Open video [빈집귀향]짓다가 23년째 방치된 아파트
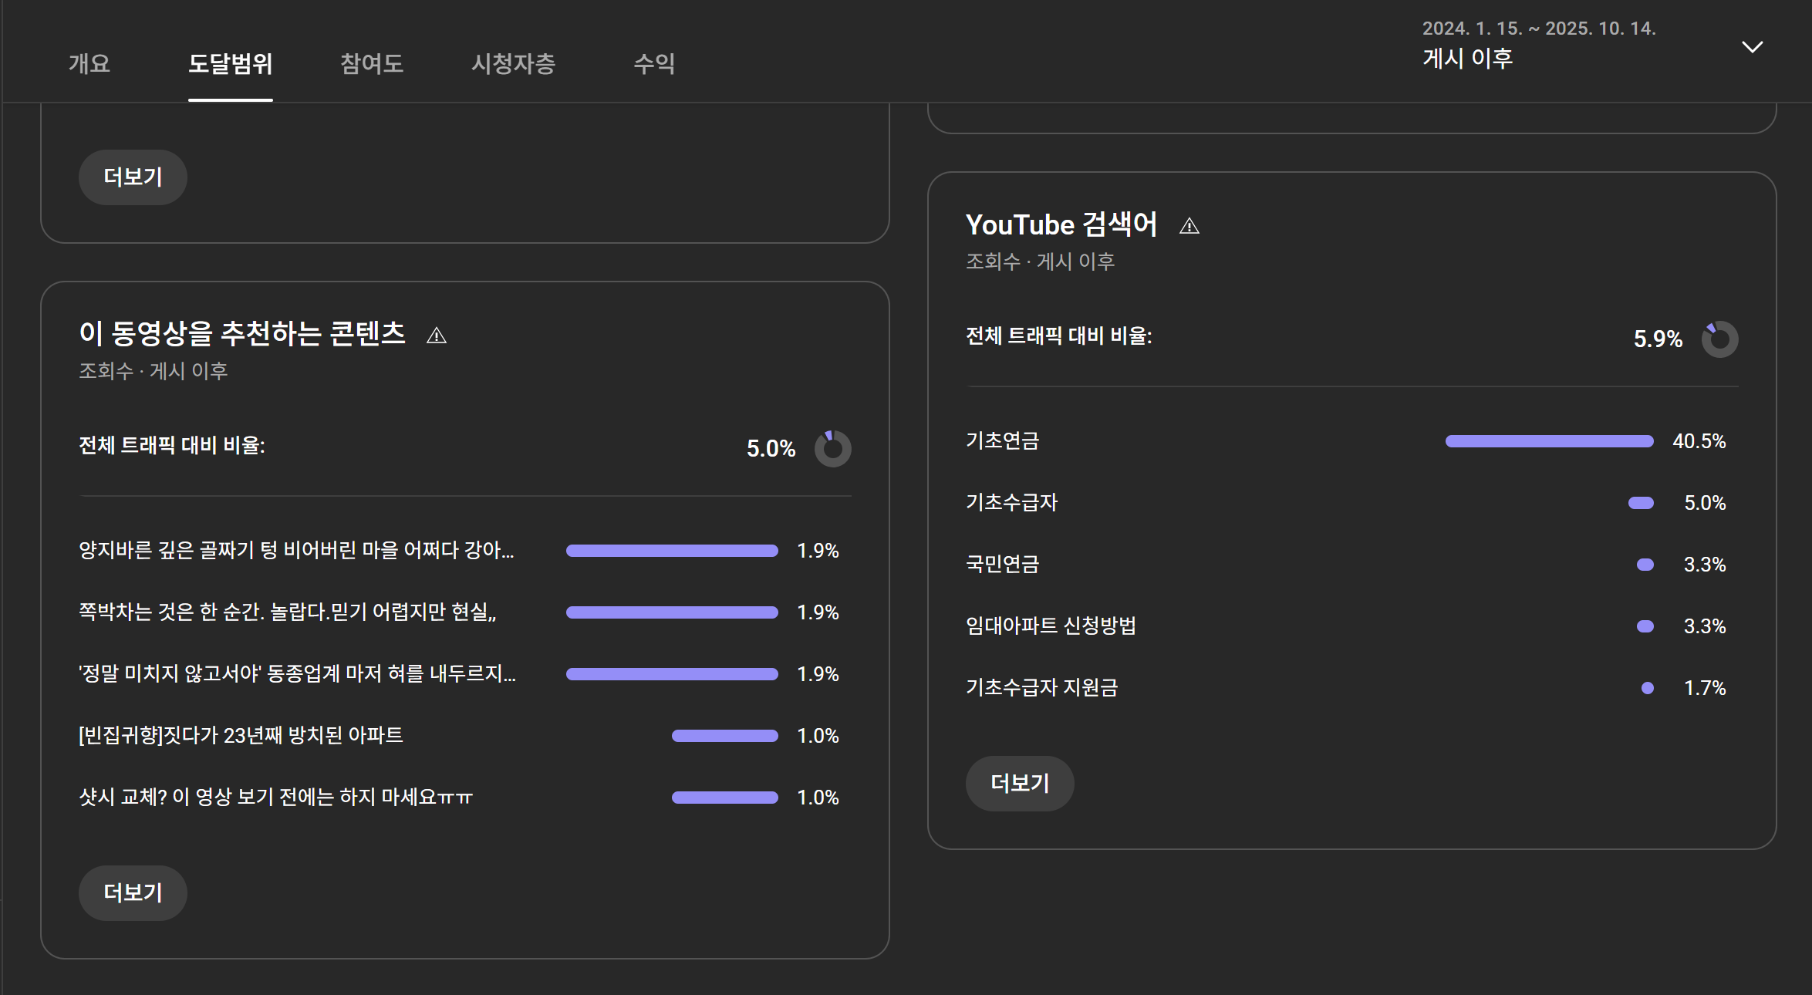The width and height of the screenshot is (1812, 995). (241, 736)
